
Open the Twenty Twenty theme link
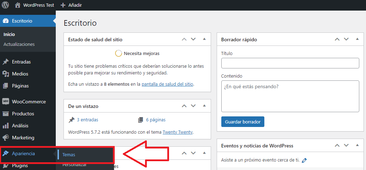click(x=178, y=132)
